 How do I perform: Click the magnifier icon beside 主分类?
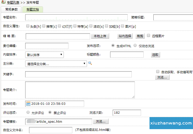(x=90, y=63)
